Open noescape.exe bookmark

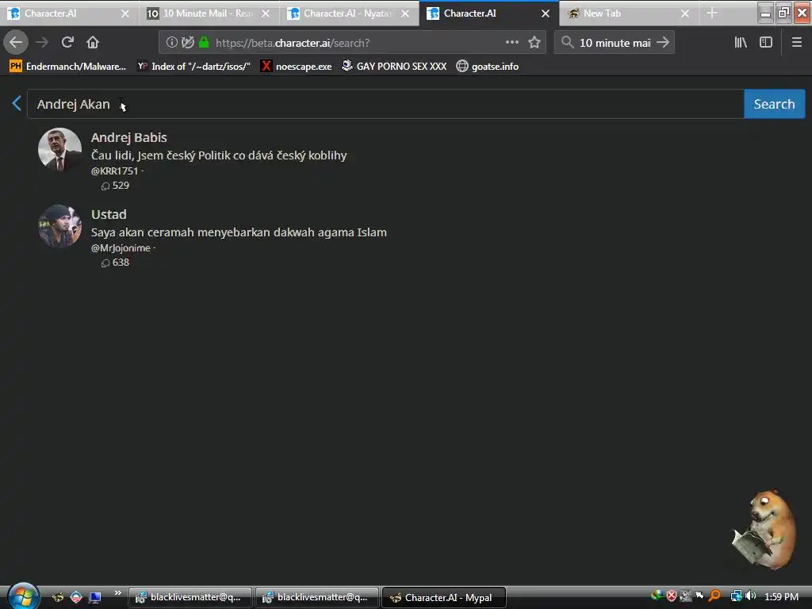[x=297, y=67]
